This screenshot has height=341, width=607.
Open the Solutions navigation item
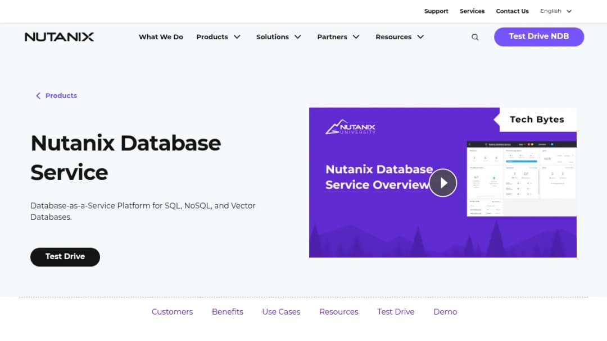coord(273,37)
